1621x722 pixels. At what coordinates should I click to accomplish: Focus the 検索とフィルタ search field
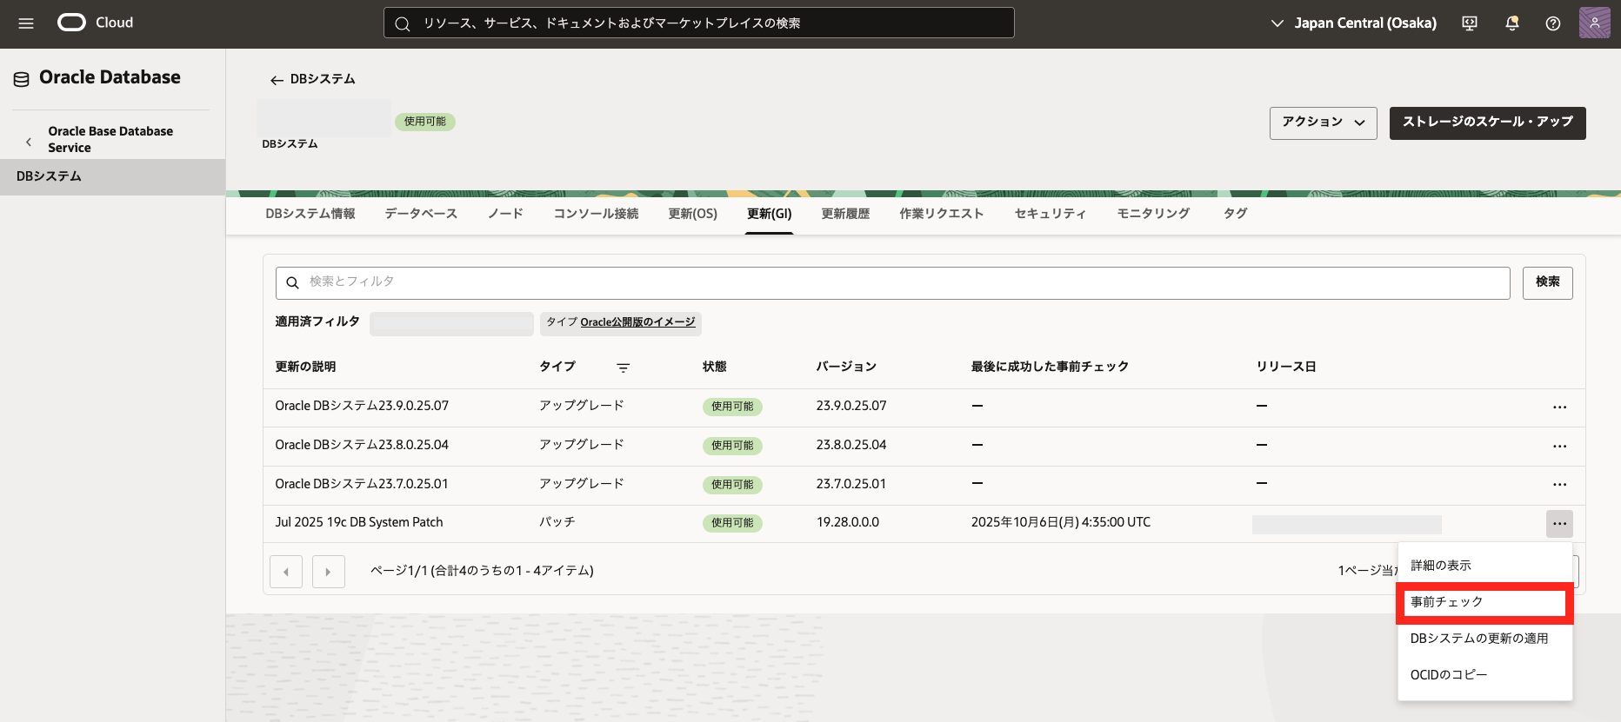coord(896,282)
